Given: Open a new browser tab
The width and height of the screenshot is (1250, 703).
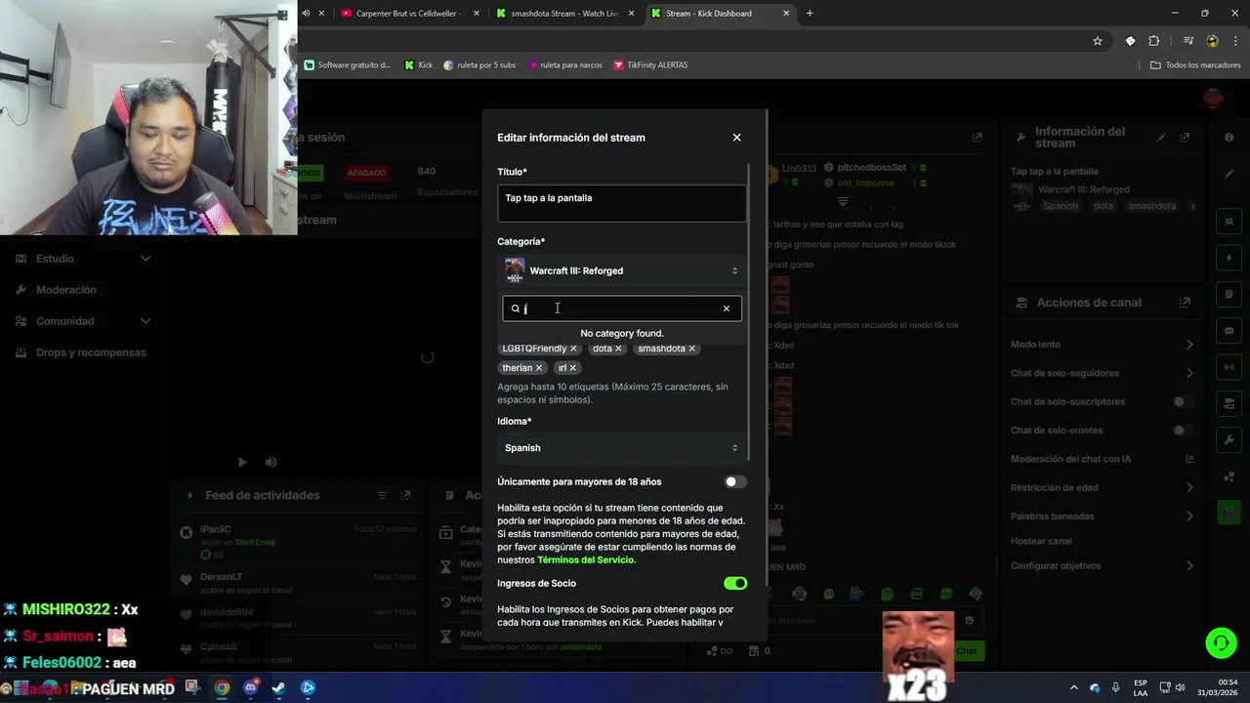Looking at the screenshot, I should click(810, 14).
